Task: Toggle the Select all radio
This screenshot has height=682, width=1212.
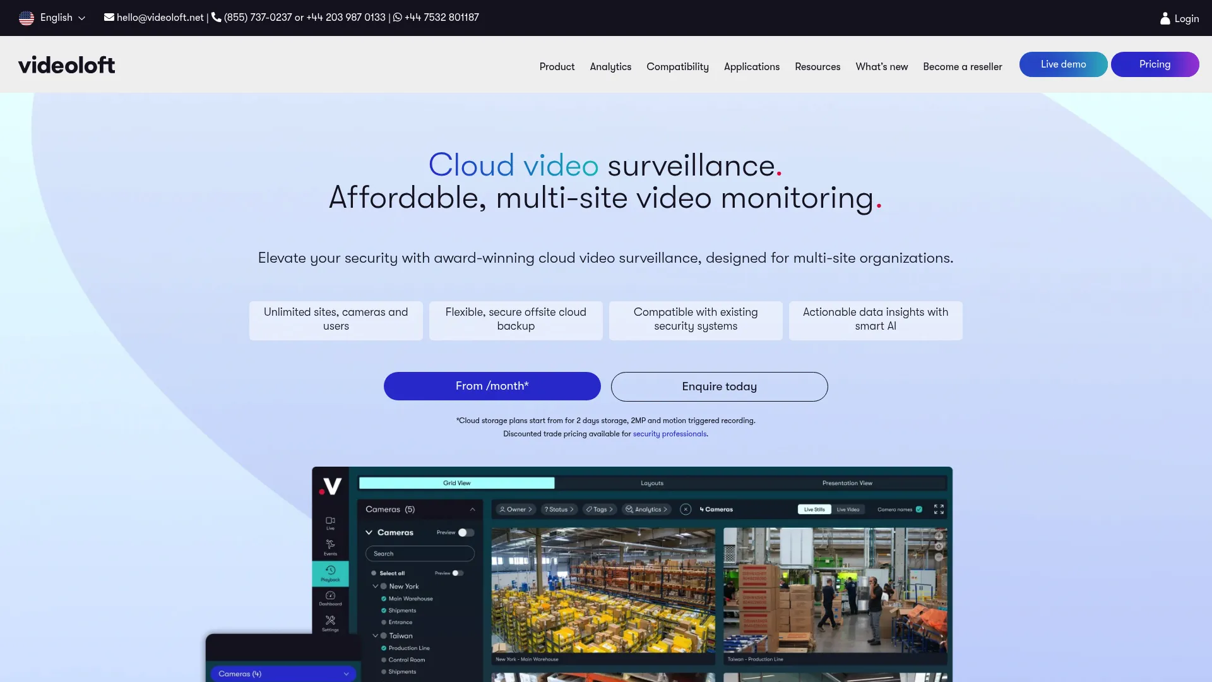Action: pyautogui.click(x=374, y=573)
